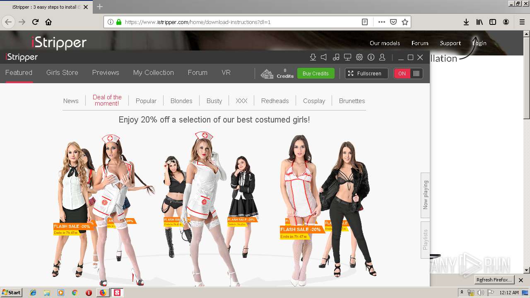Toggle the ON/OFF show switch
Viewport: 530px width, 298px height.
pyautogui.click(x=408, y=74)
